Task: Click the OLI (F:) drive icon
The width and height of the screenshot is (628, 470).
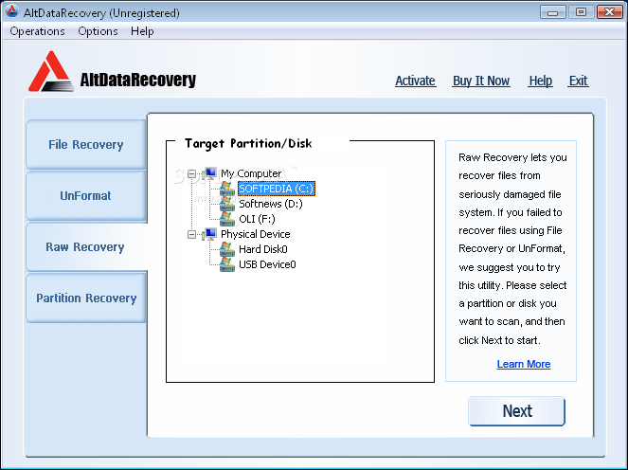Action: pos(227,219)
